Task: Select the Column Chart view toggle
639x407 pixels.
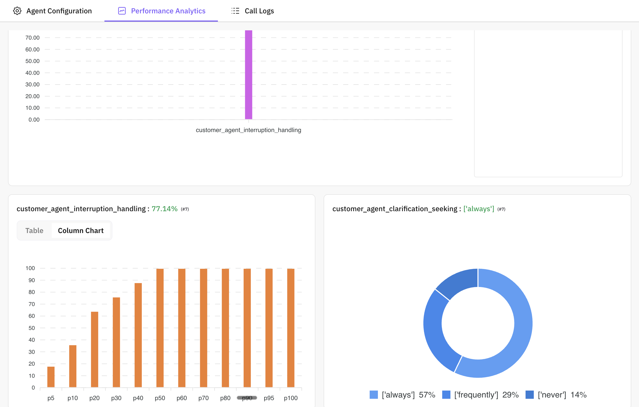Action: click(81, 230)
